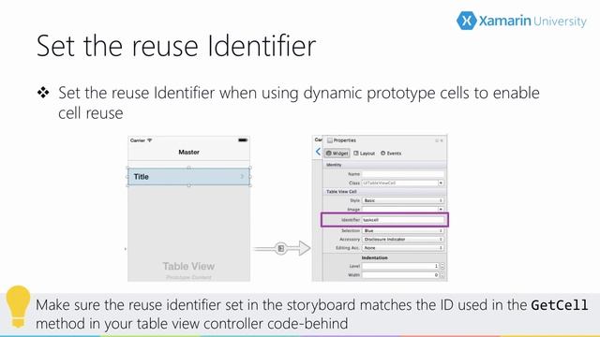Open the Accessory dropdown showing Disclosure Indicator
Viewport: 600px width, 337px height.
pyautogui.click(x=403, y=240)
